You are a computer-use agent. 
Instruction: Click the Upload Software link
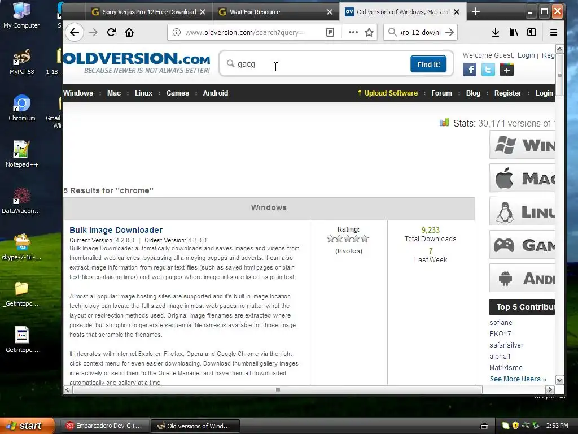(387, 93)
